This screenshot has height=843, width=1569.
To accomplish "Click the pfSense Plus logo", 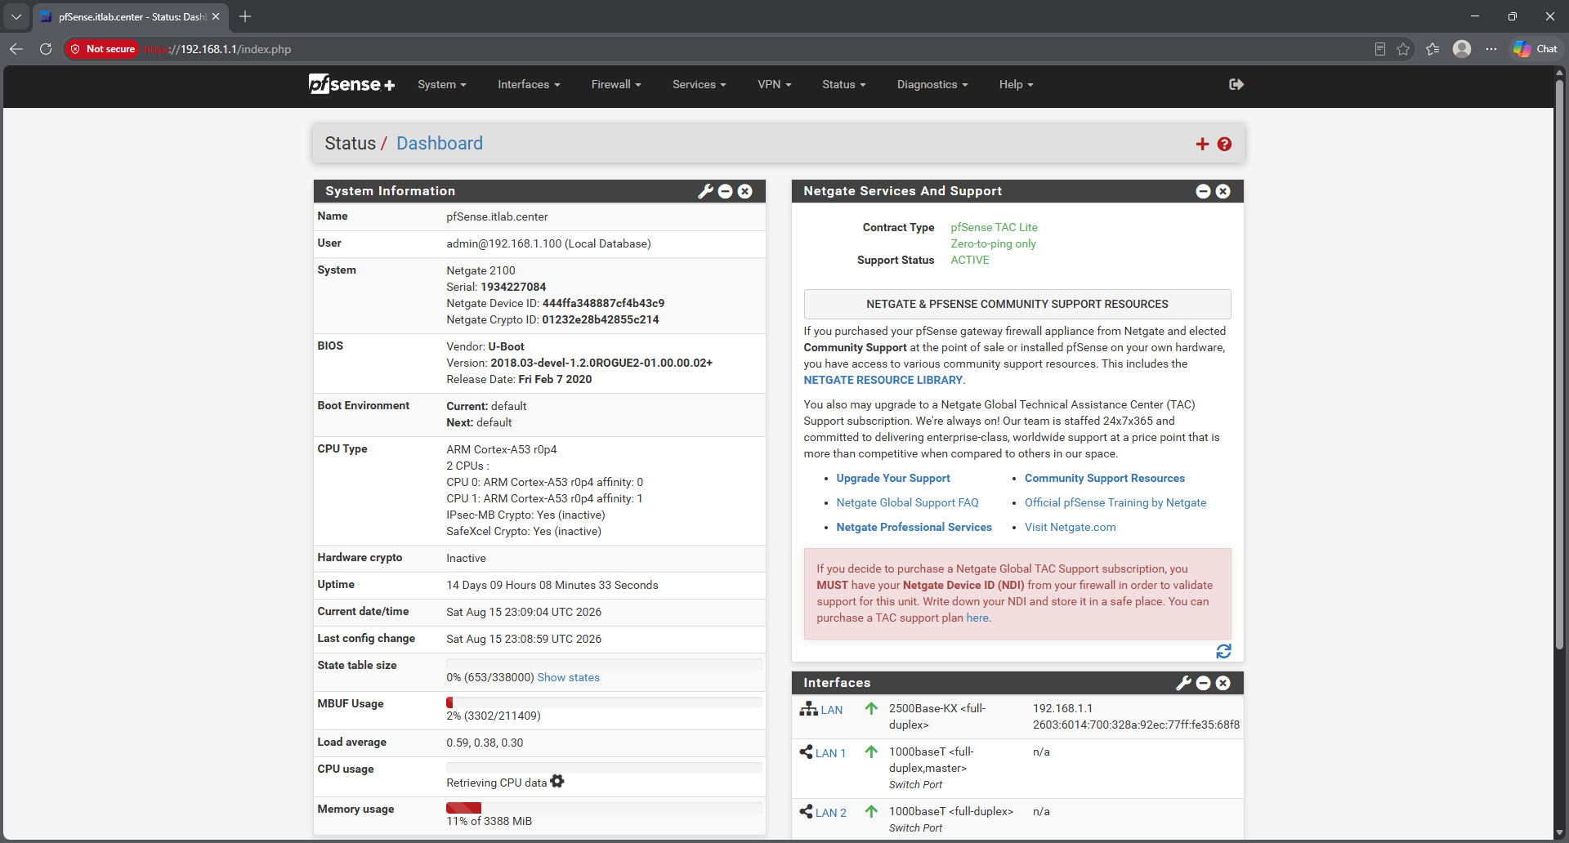I will [352, 84].
